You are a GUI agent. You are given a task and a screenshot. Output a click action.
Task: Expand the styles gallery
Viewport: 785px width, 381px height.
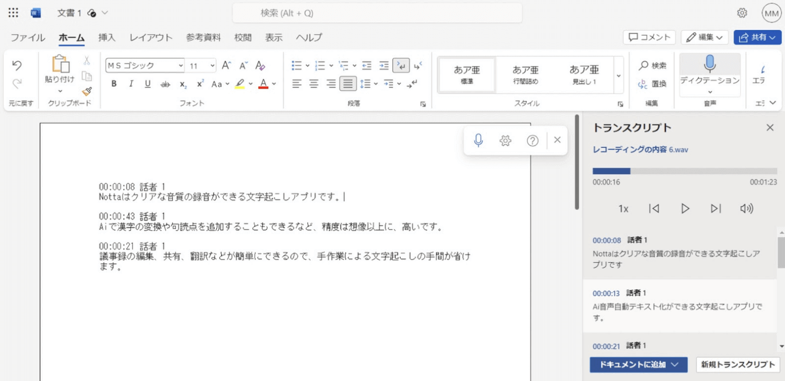(619, 75)
